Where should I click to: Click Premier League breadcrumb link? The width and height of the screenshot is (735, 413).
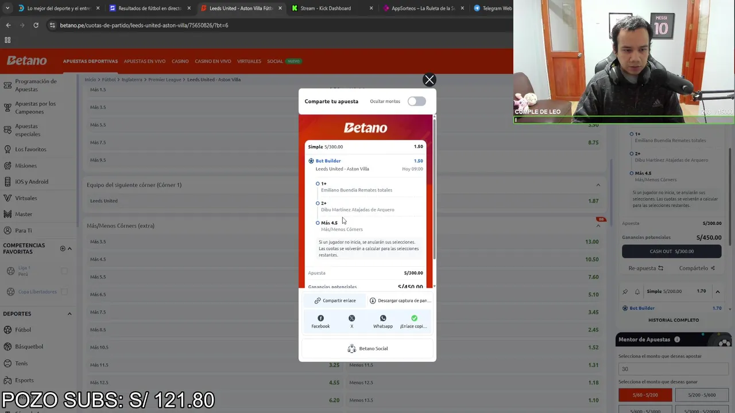165,80
